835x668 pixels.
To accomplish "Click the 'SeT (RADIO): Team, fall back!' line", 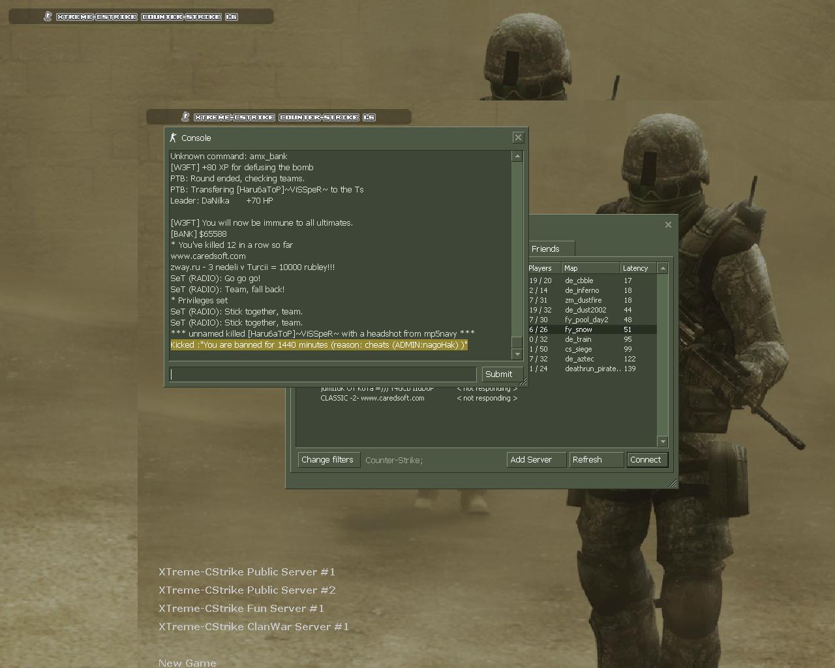I will pyautogui.click(x=227, y=289).
